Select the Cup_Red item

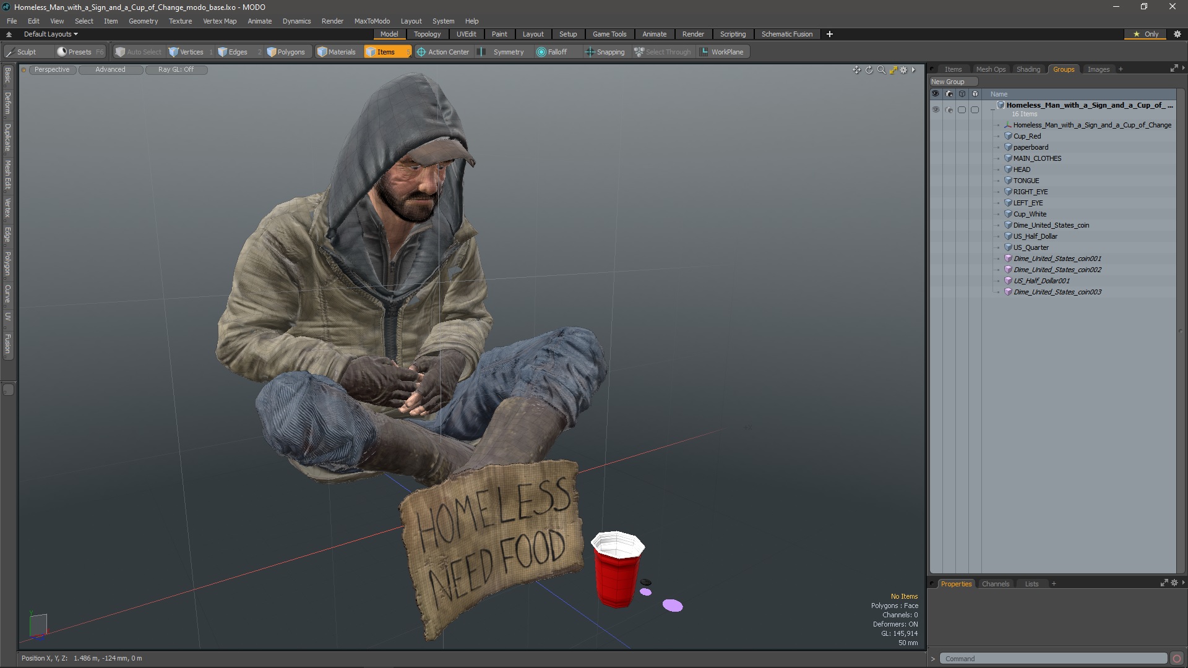point(1027,136)
